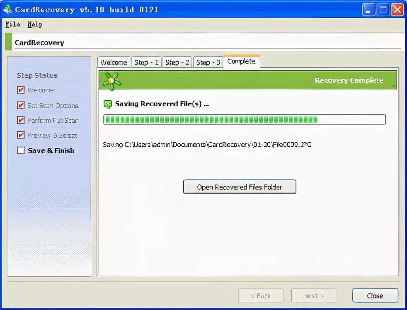Open Recovered Files Folder button
Viewport: 407px width, 310px height.
(240, 187)
